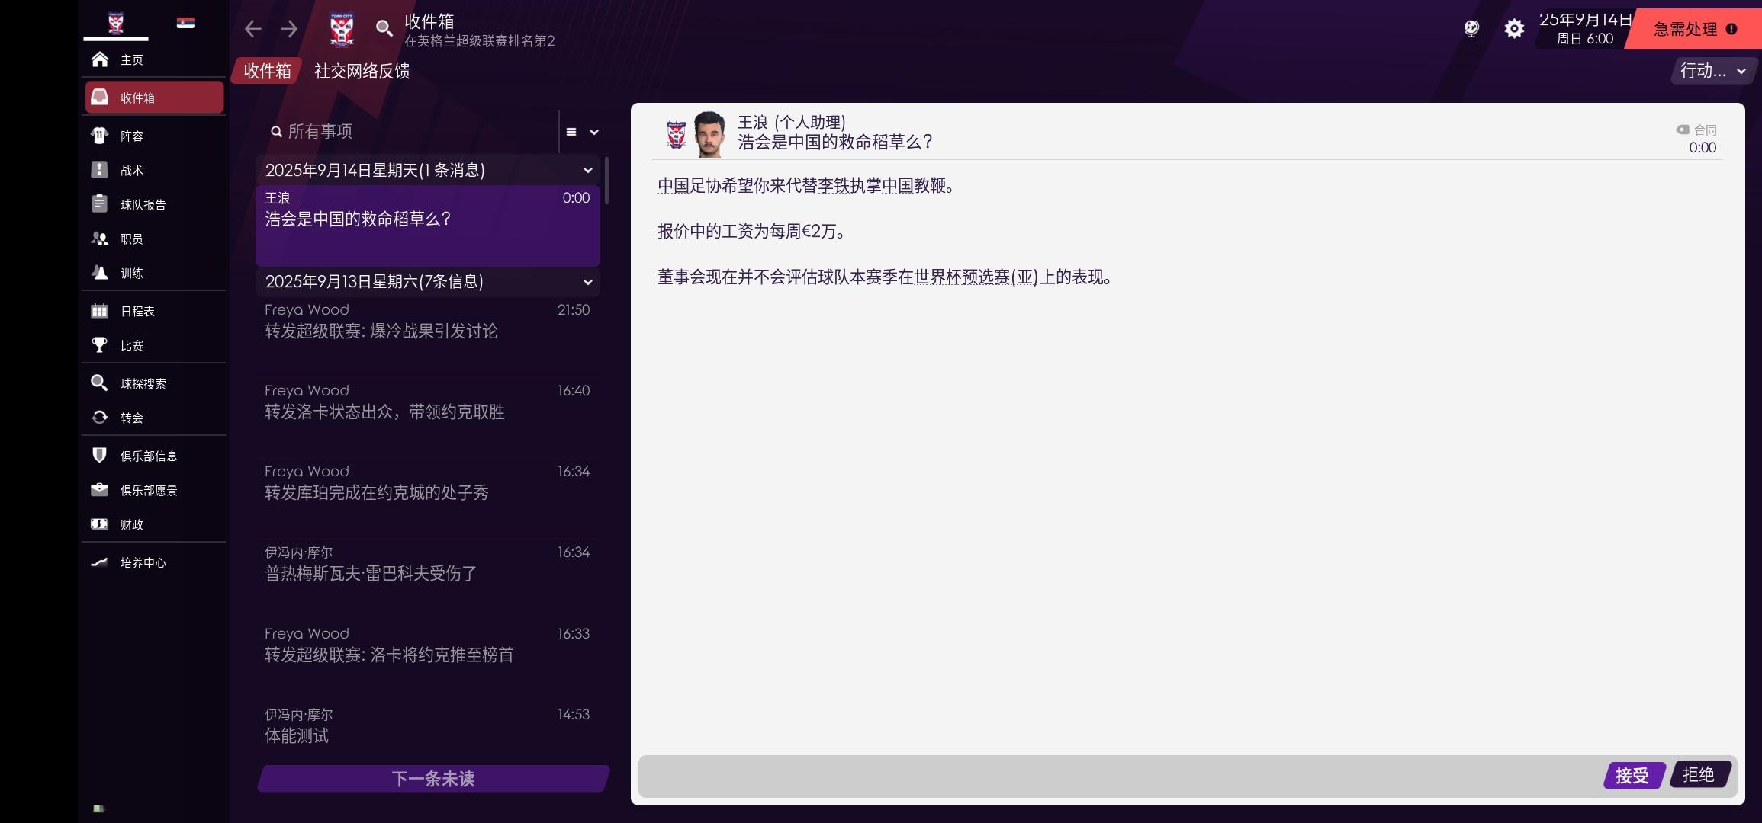The height and width of the screenshot is (823, 1762).
Task: Click the club badge in message header
Action: pyautogui.click(x=676, y=135)
